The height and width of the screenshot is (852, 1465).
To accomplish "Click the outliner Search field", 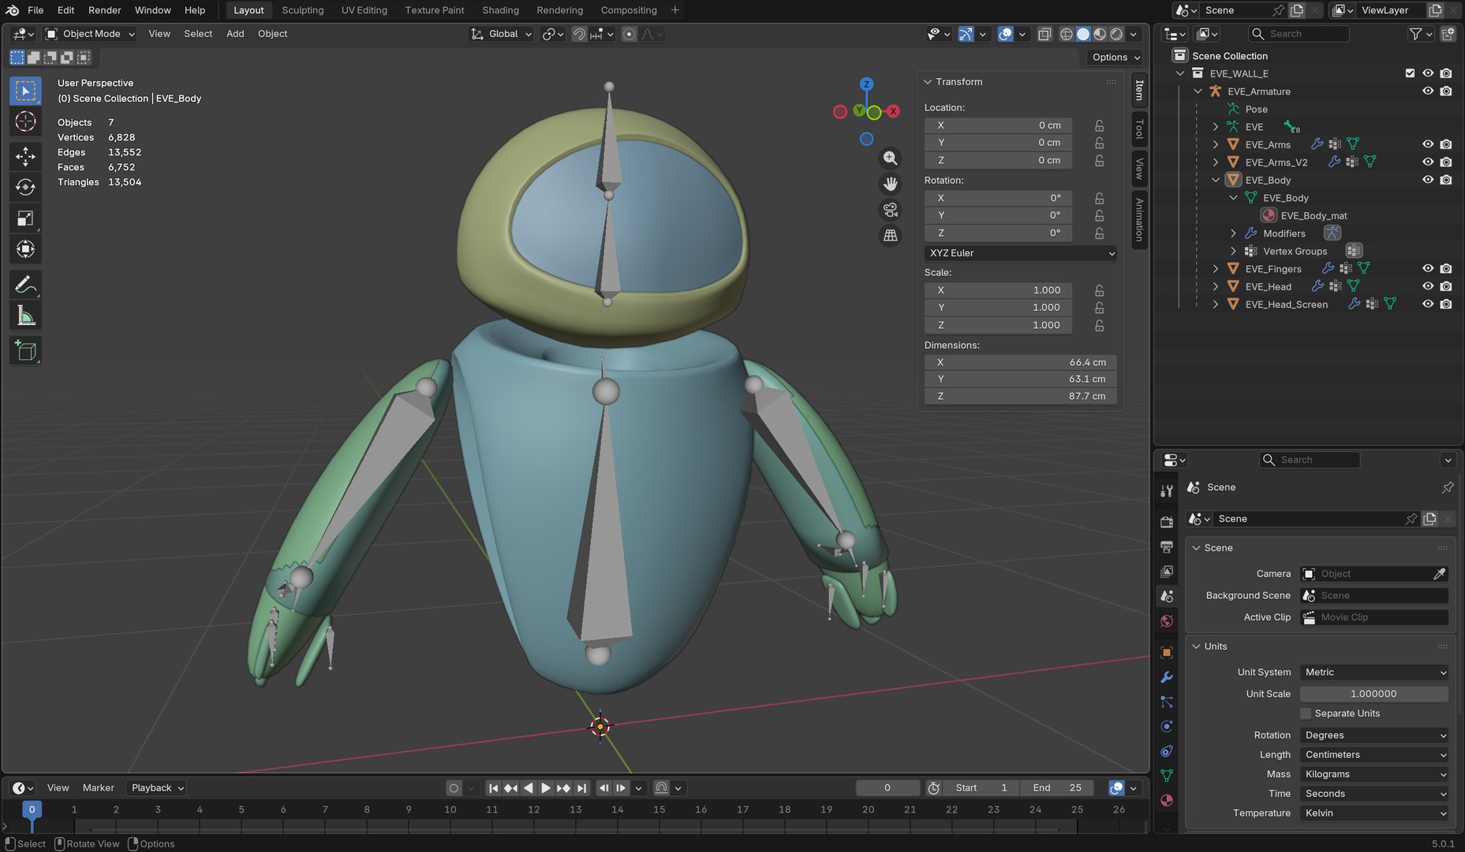I will pos(1299,34).
